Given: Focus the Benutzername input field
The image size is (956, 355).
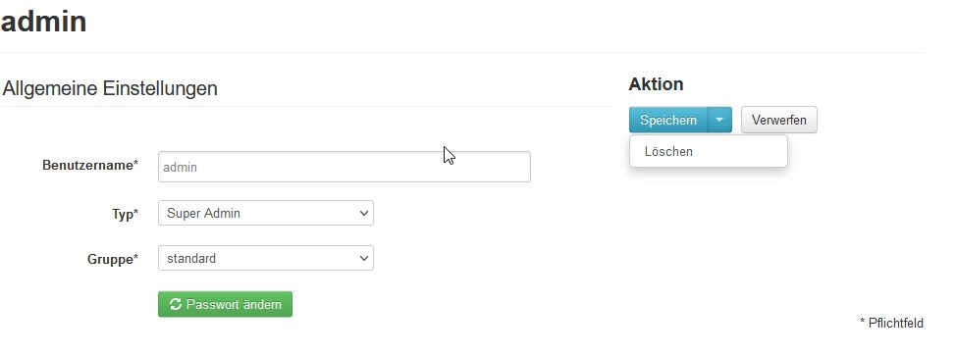Looking at the screenshot, I should 345,167.
